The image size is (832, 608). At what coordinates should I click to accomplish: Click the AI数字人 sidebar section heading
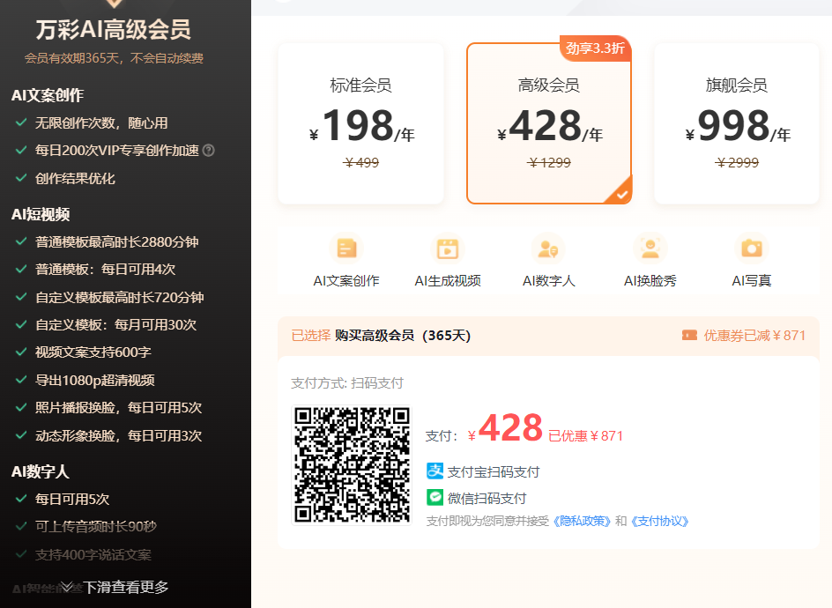pyautogui.click(x=41, y=471)
